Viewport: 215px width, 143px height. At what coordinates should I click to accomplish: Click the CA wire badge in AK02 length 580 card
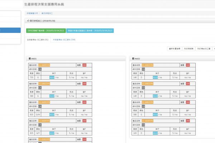point(143,107)
